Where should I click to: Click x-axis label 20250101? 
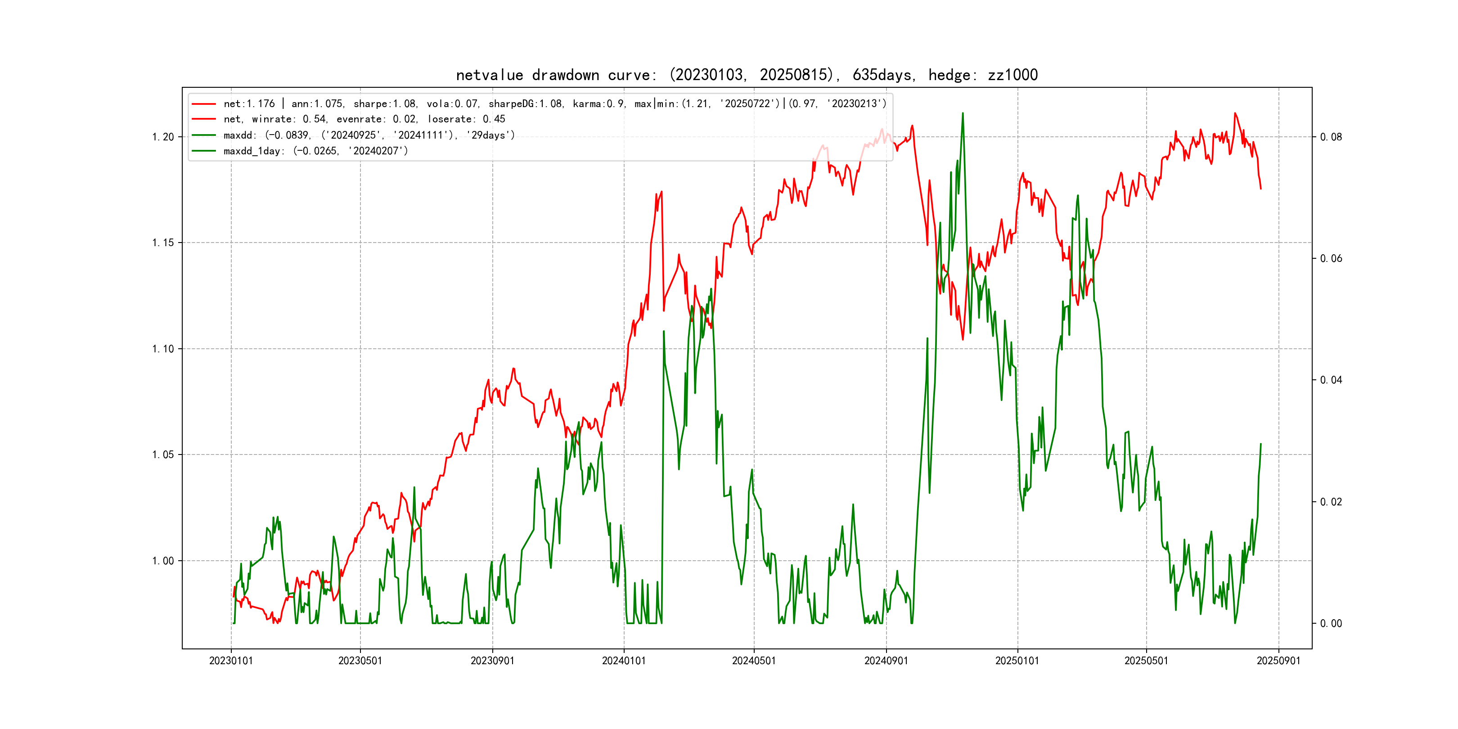coord(1017,661)
